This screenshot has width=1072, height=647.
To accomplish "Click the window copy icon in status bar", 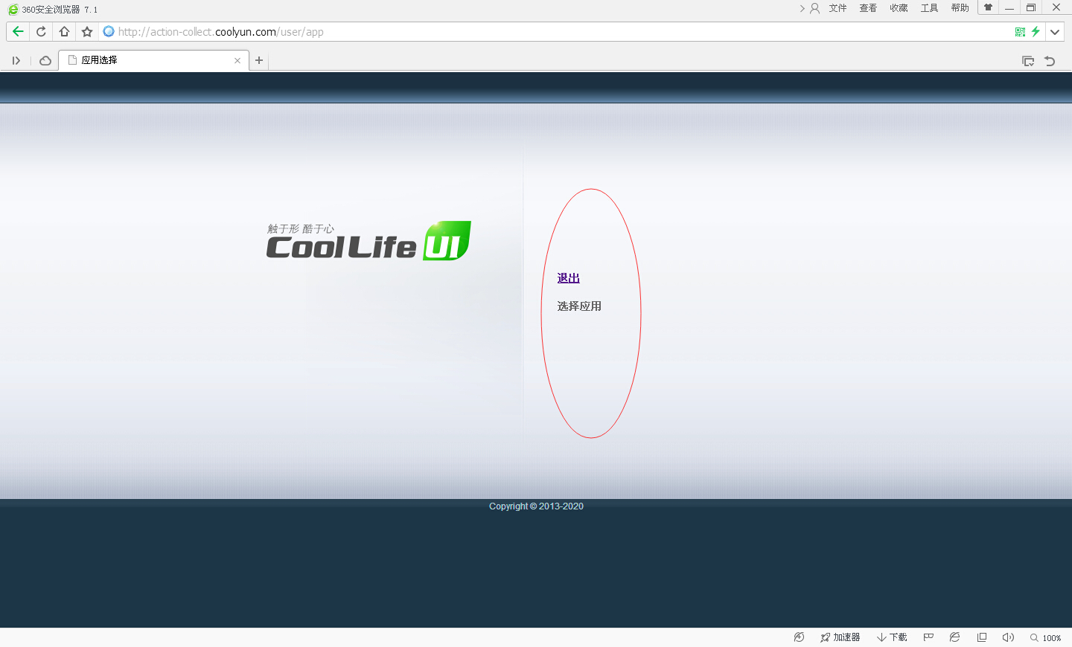I will 982,637.
